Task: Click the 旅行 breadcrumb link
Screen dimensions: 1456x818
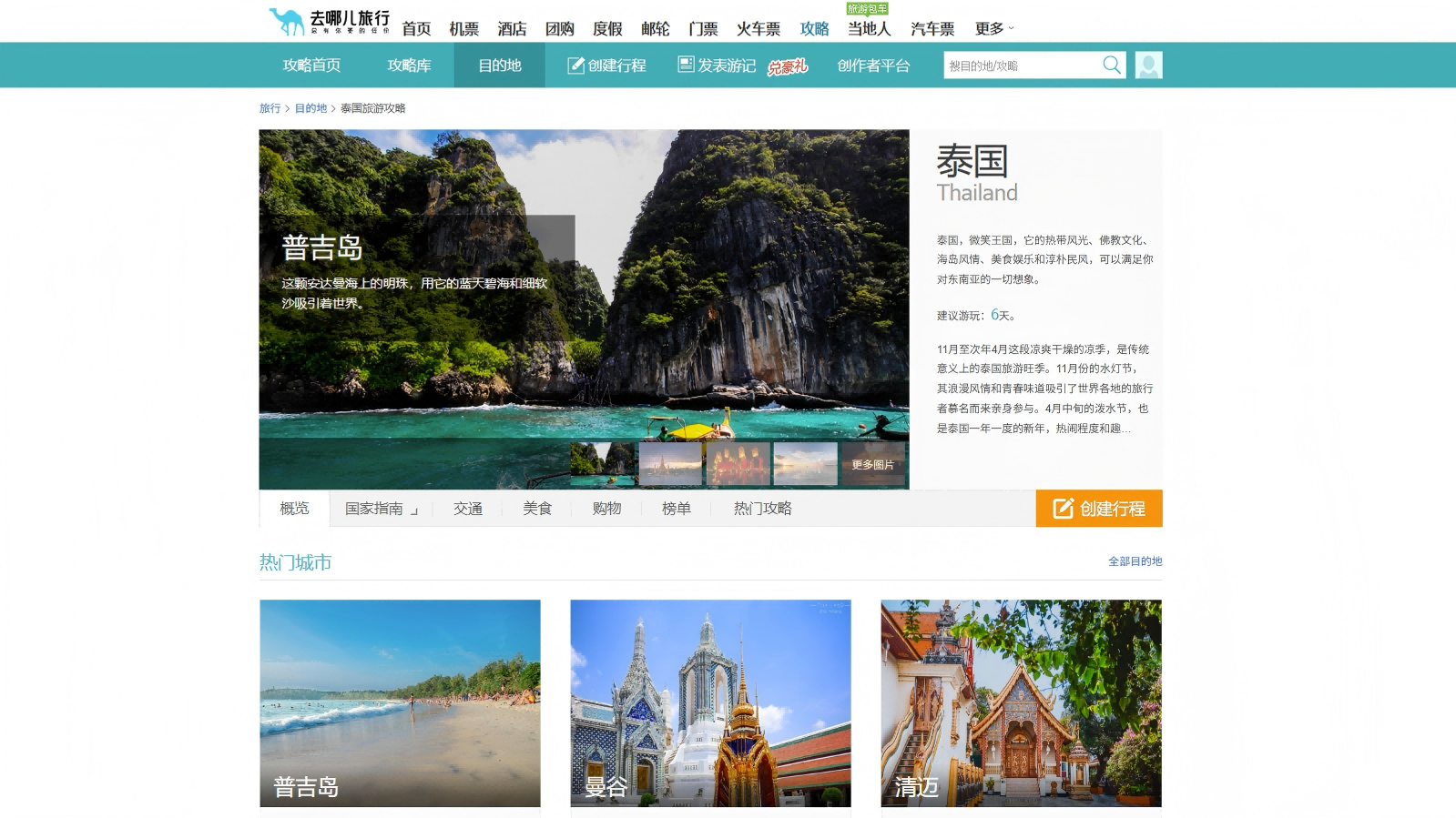Action: tap(270, 108)
